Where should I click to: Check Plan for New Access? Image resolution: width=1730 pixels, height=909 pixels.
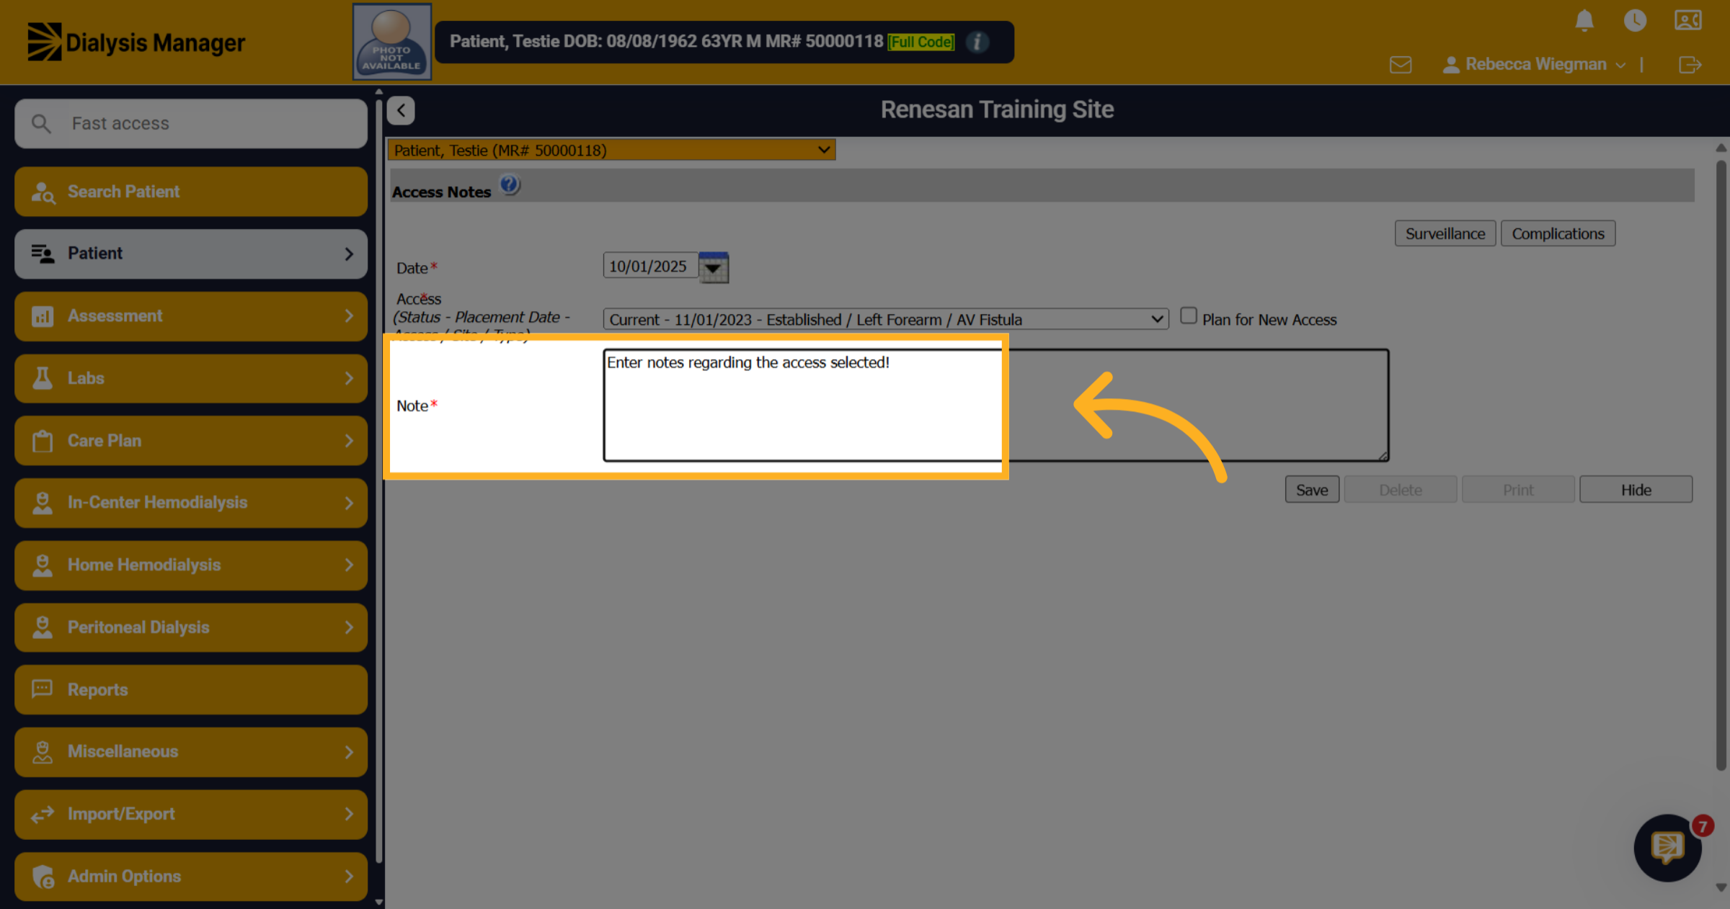pos(1189,316)
